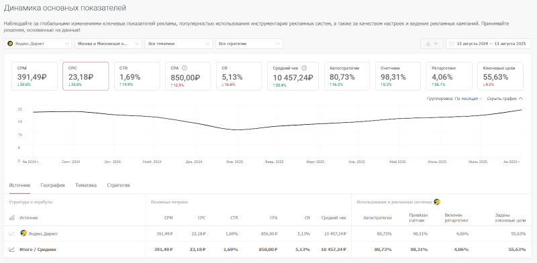The width and height of the screenshot is (537, 263).
Task: Select the CPC metric card
Action: [x=86, y=76]
